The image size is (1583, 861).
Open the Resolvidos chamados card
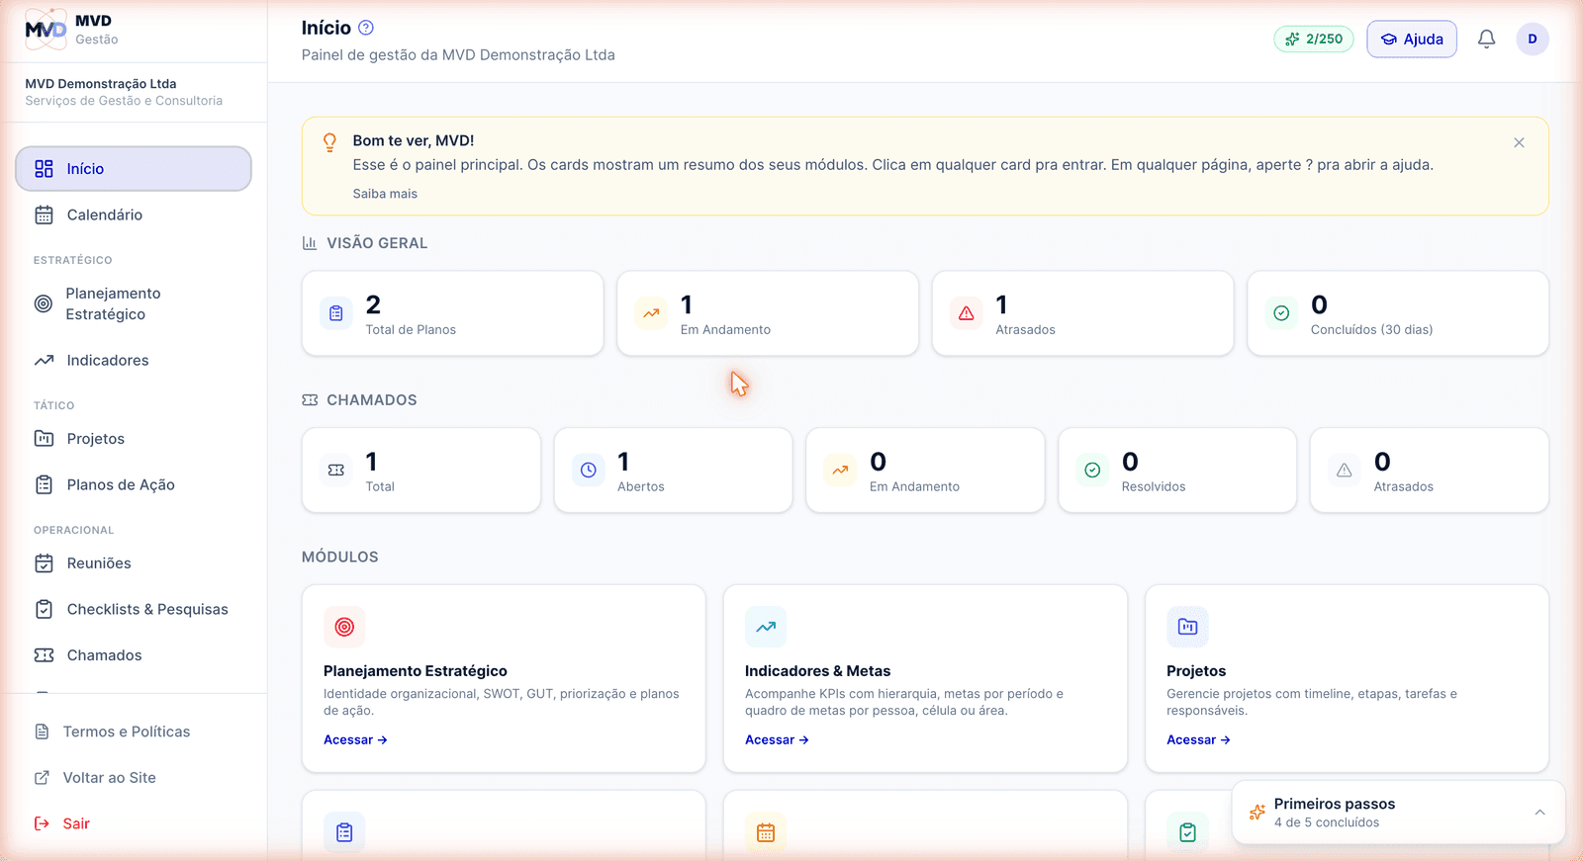[1177, 471]
